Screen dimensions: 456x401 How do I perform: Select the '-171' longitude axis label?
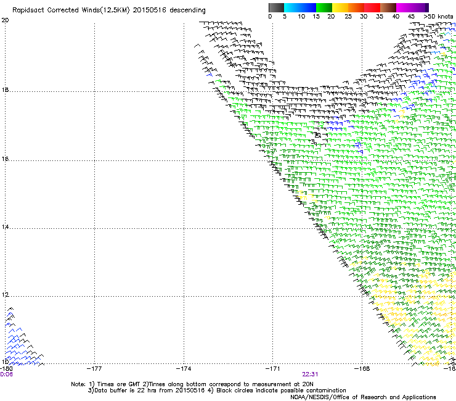pyautogui.click(x=272, y=369)
